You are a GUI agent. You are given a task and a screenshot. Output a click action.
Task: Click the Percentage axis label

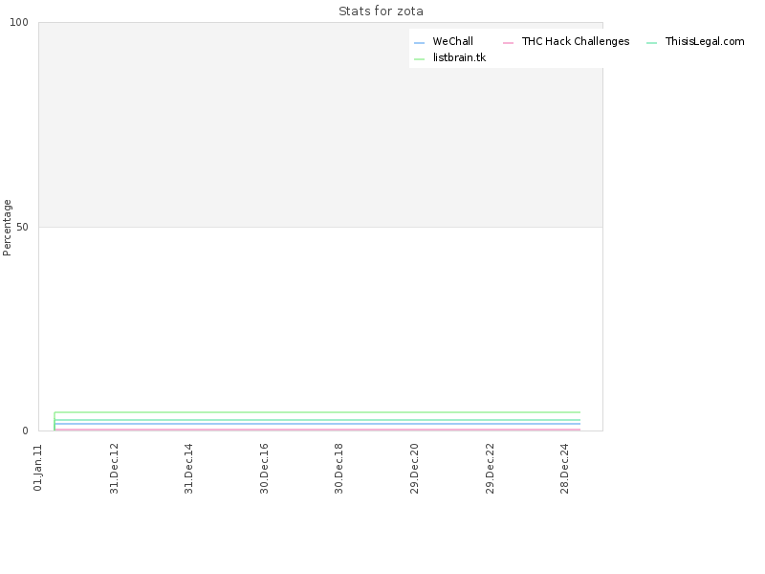click(x=7, y=228)
